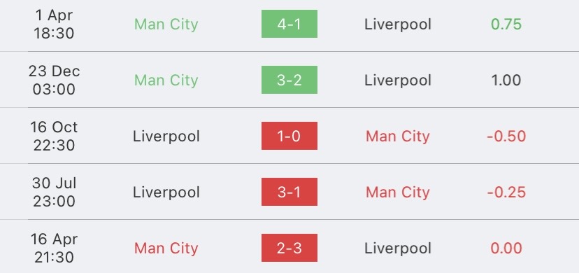Open the red 1-0 score badge

pos(289,136)
